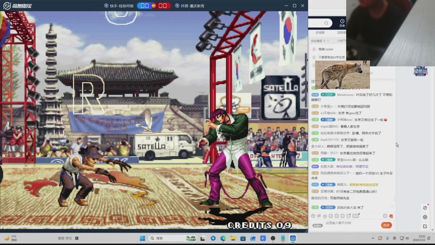Click the notification bell in taskbar
This screenshot has width=435, height=245.
point(429,238)
